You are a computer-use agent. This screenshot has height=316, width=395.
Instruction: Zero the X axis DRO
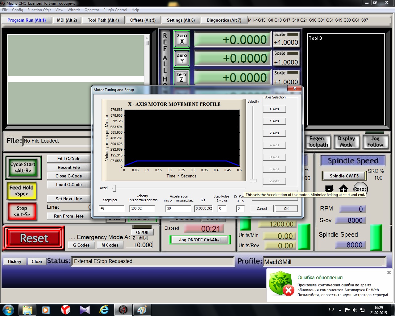click(182, 39)
